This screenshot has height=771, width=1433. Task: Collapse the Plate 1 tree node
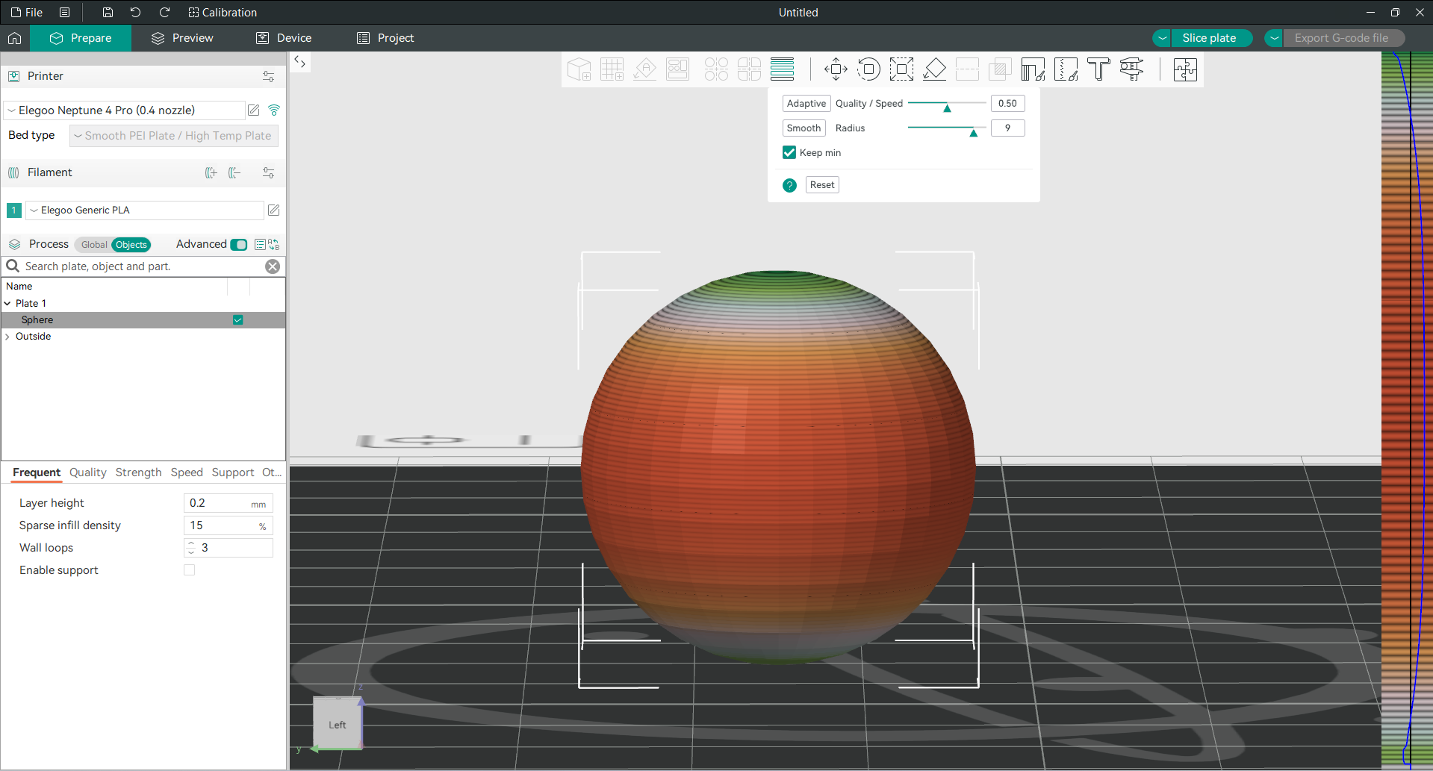(7, 304)
